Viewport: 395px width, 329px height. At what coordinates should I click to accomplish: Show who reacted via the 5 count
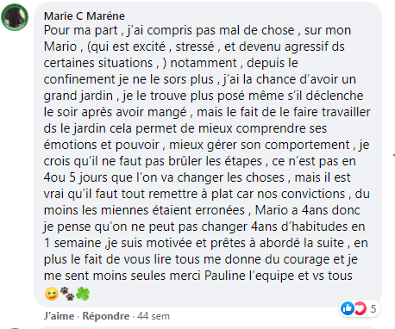pos(373,309)
